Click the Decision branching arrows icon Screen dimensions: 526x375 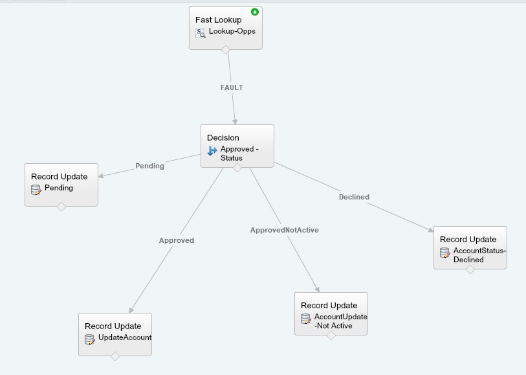212,150
